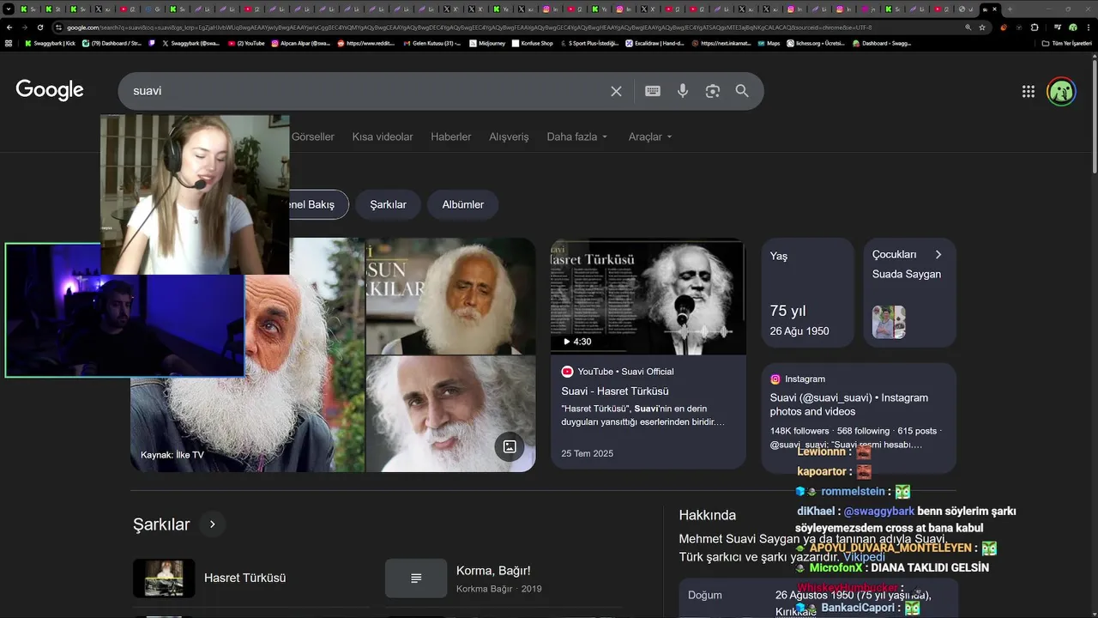Open the on-screen keyboard input tool

[x=653, y=91]
